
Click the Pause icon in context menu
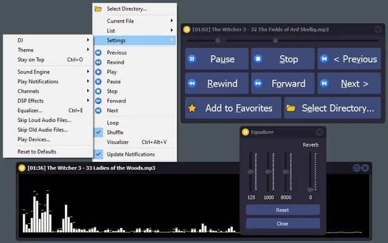[98, 82]
